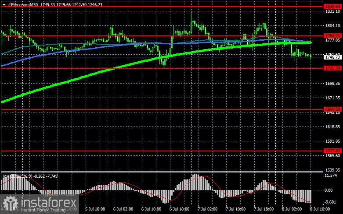Click the 1565.60 price scale value

tap(333, 156)
